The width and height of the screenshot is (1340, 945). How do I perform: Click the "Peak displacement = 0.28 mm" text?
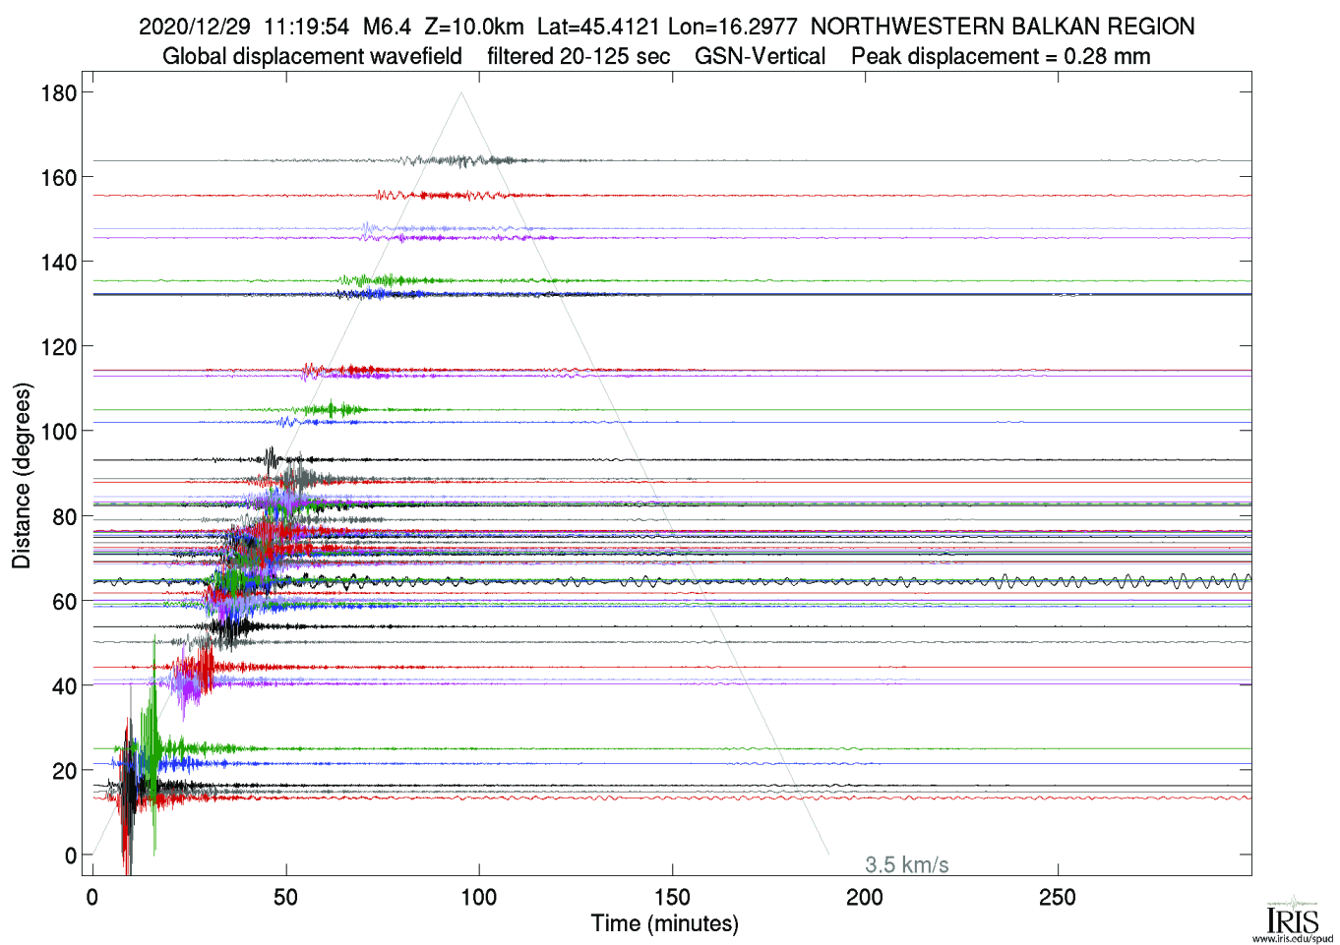[1000, 56]
